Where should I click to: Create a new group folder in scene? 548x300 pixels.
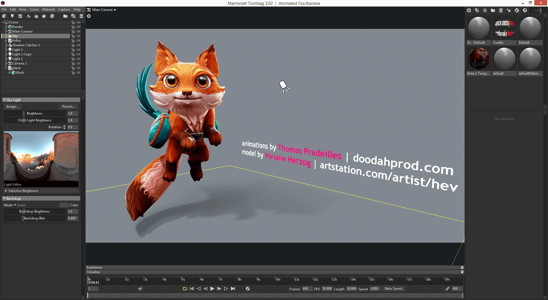(x=65, y=16)
